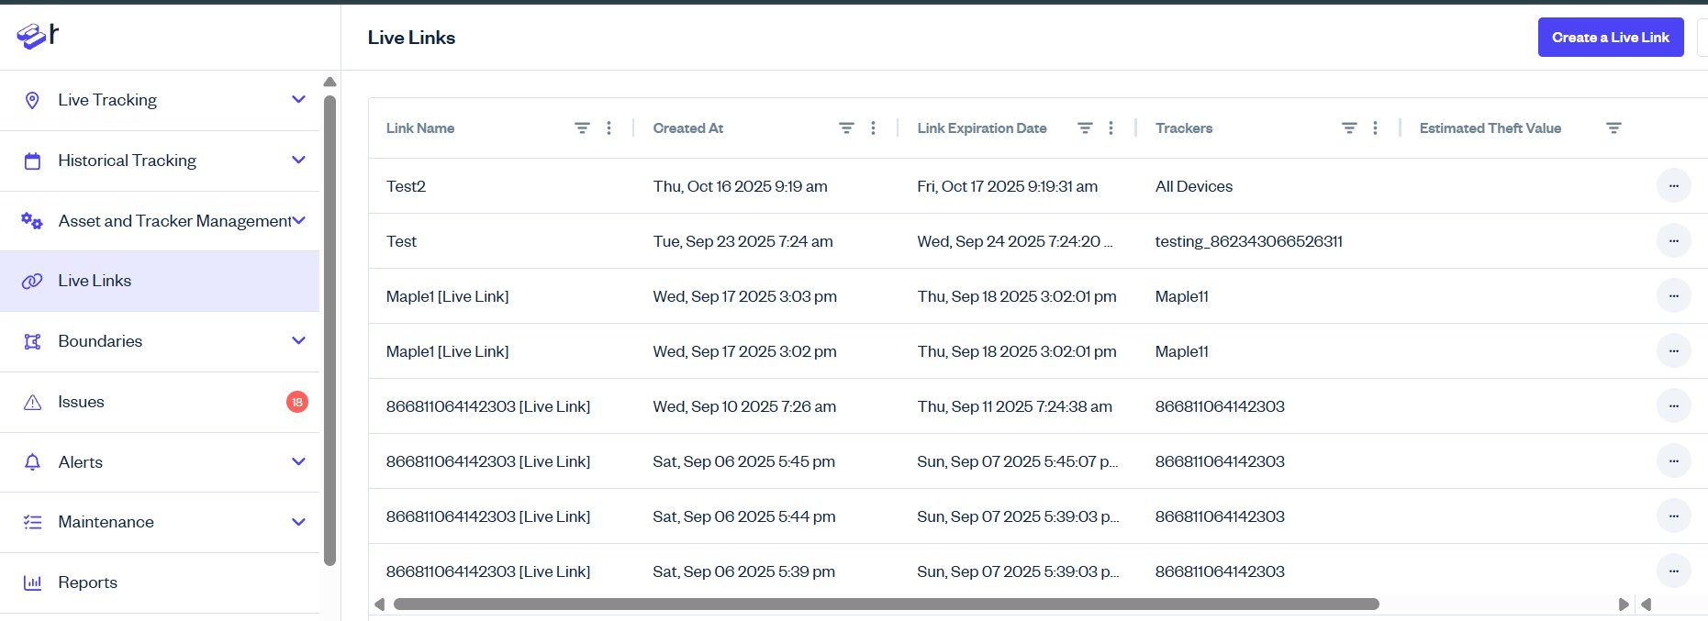Image resolution: width=1708 pixels, height=621 pixels.
Task: Click the Create a Live Link button
Action: pyautogui.click(x=1610, y=38)
